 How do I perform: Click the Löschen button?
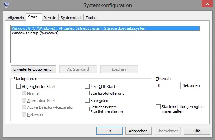[119, 69]
